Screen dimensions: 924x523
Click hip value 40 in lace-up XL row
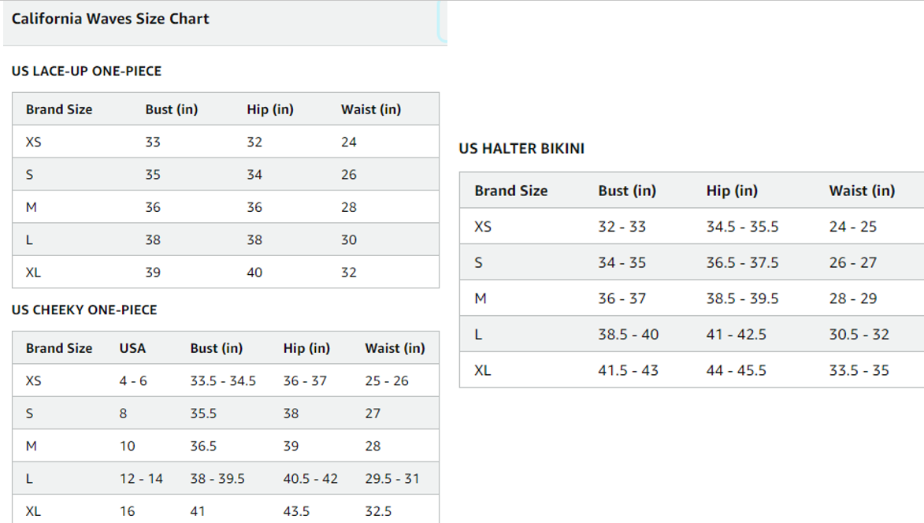[x=254, y=273]
